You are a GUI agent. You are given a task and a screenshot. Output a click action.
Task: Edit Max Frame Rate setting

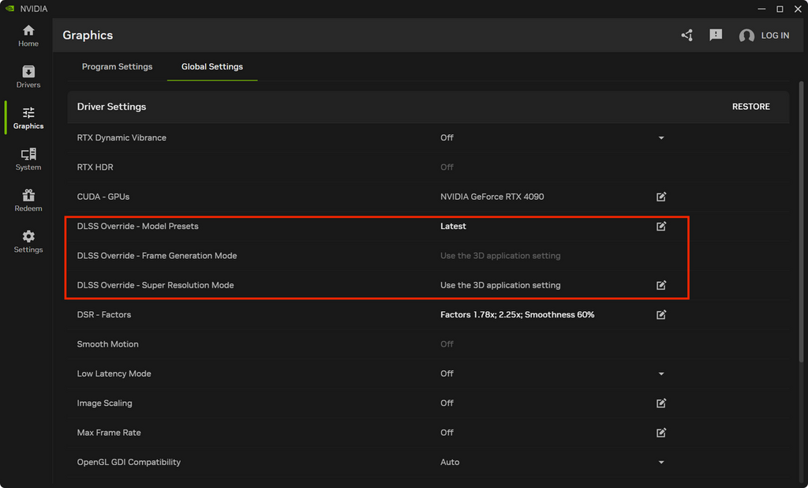(661, 432)
